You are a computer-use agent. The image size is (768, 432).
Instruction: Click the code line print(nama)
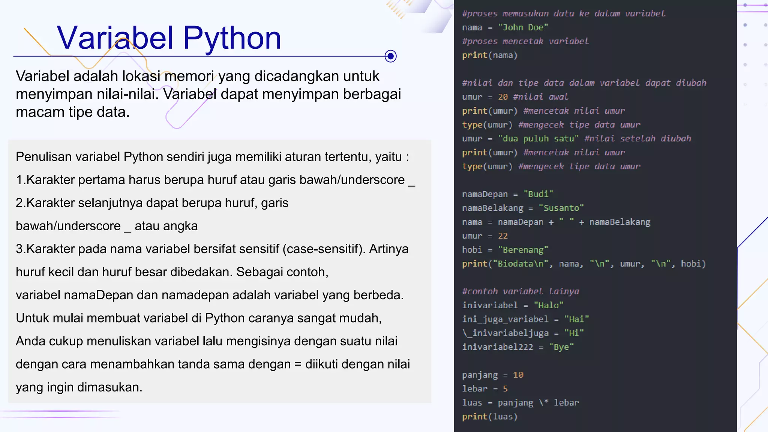[490, 55]
